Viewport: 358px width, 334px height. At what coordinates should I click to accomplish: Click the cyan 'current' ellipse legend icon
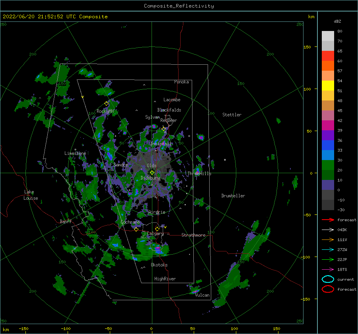pos(328,279)
